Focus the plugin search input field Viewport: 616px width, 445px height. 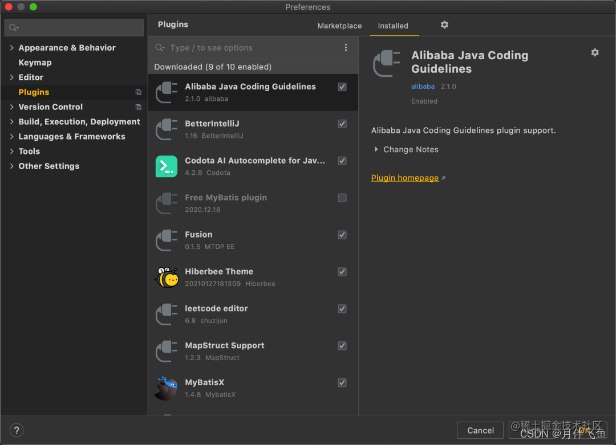click(x=253, y=47)
